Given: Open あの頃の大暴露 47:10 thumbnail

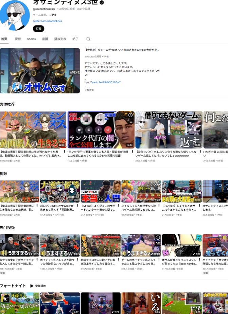Looking at the screenshot, I should click(x=182, y=191).
